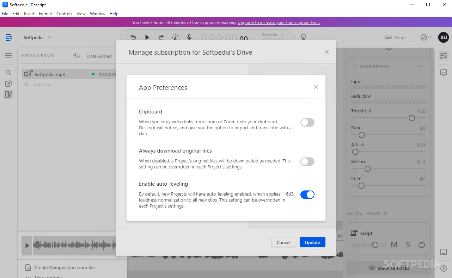
Task: Click Upgrade to increase transcription limit link
Action: pyautogui.click(x=279, y=23)
